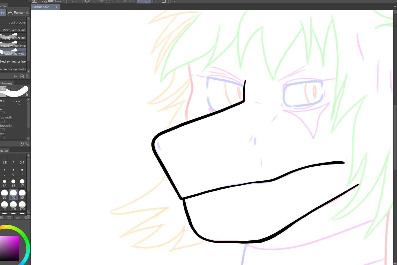Open the sub tool detail wrench icon

coord(28,144)
